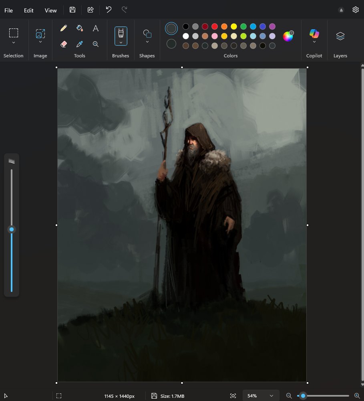
Task: Expand the Image options chevron
Action: coord(40,42)
